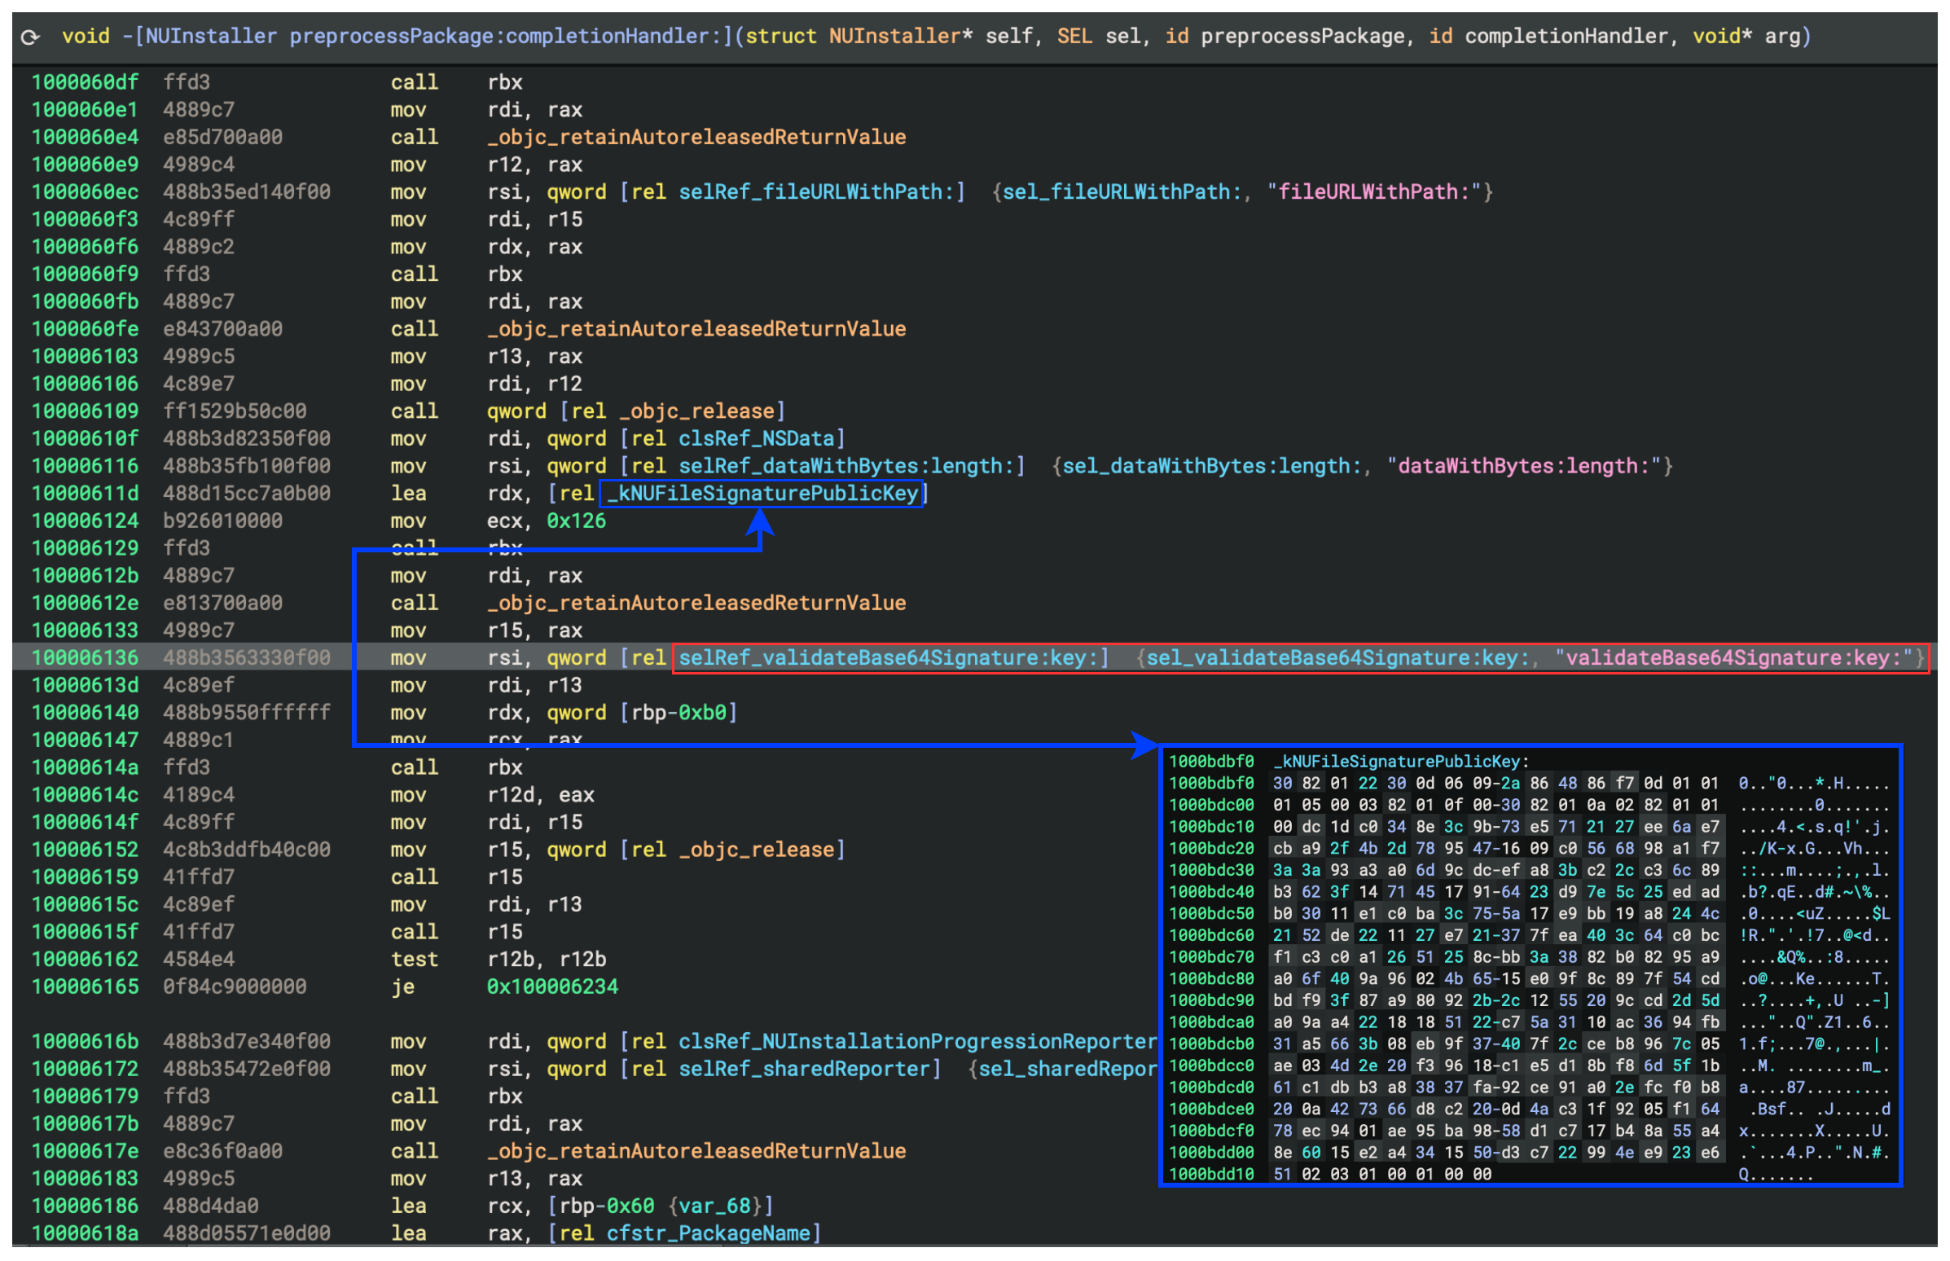The width and height of the screenshot is (1950, 1261).
Task: Select the je instruction at 100006165
Action: pos(402,987)
